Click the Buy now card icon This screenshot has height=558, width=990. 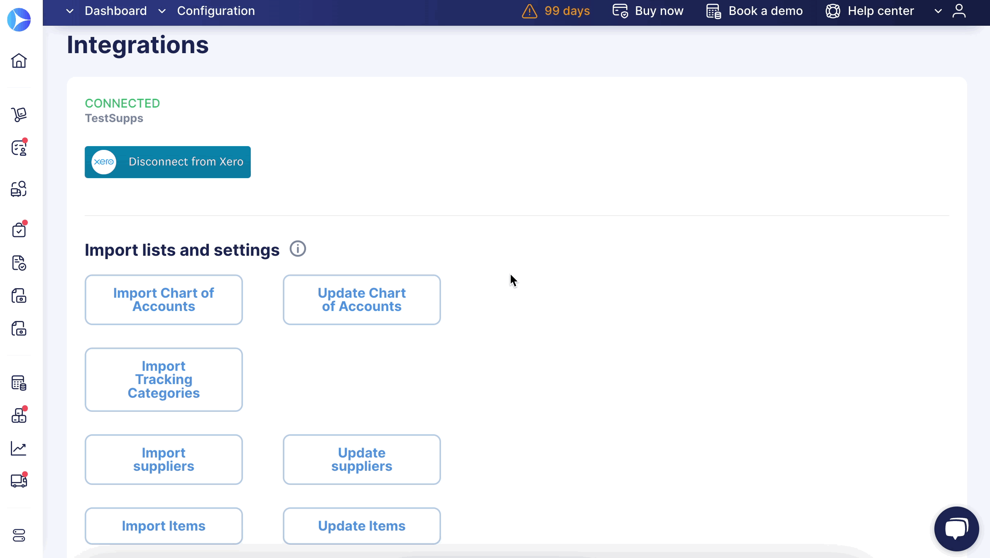click(x=620, y=11)
